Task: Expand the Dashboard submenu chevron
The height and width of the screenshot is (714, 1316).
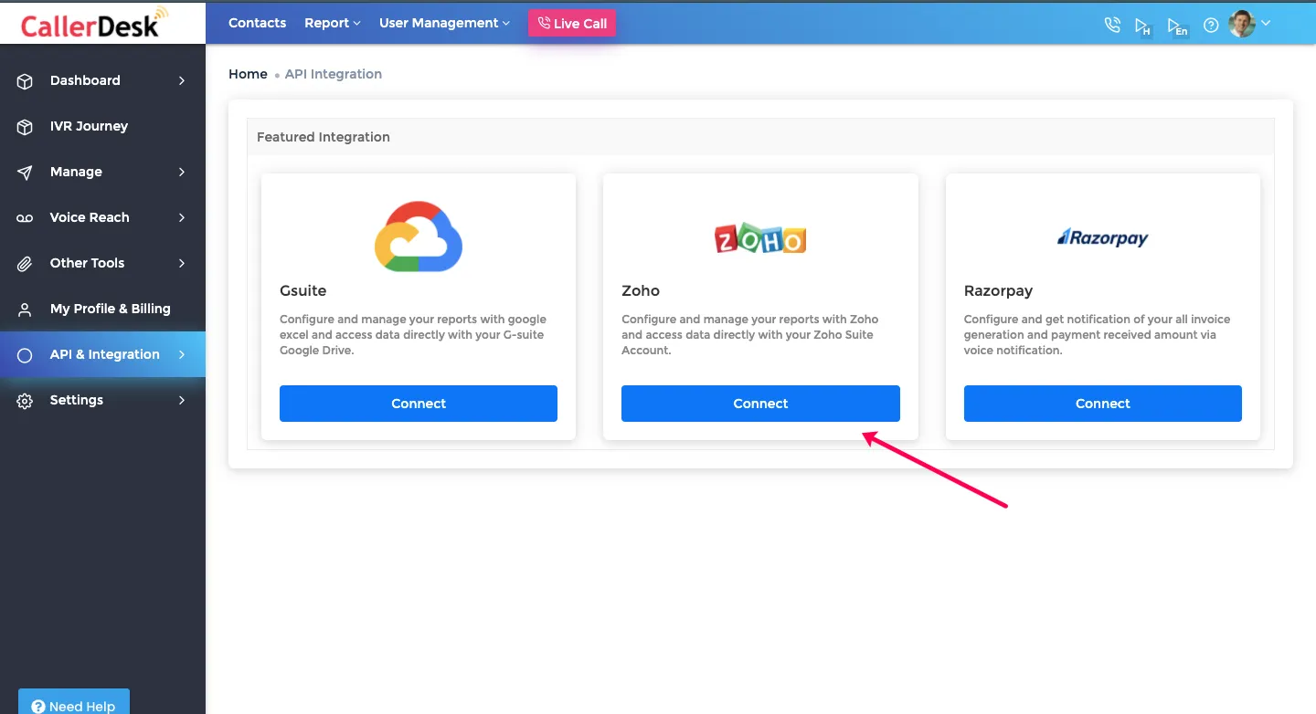Action: coord(182,80)
